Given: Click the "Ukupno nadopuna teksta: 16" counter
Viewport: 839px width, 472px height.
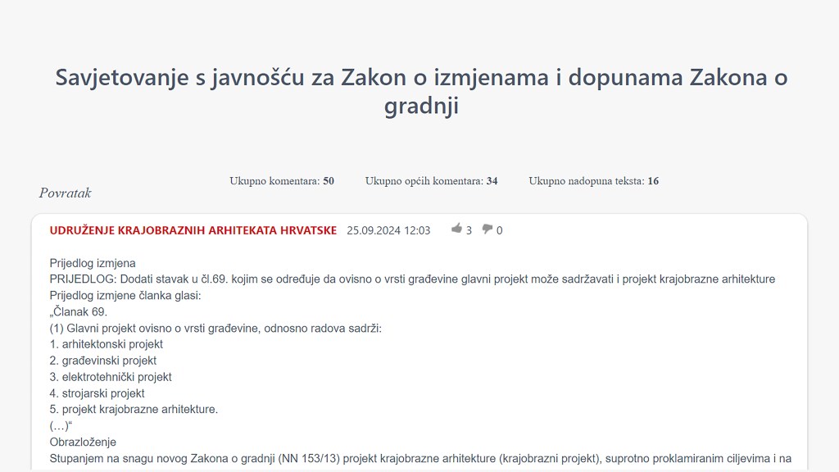Looking at the screenshot, I should tap(593, 180).
